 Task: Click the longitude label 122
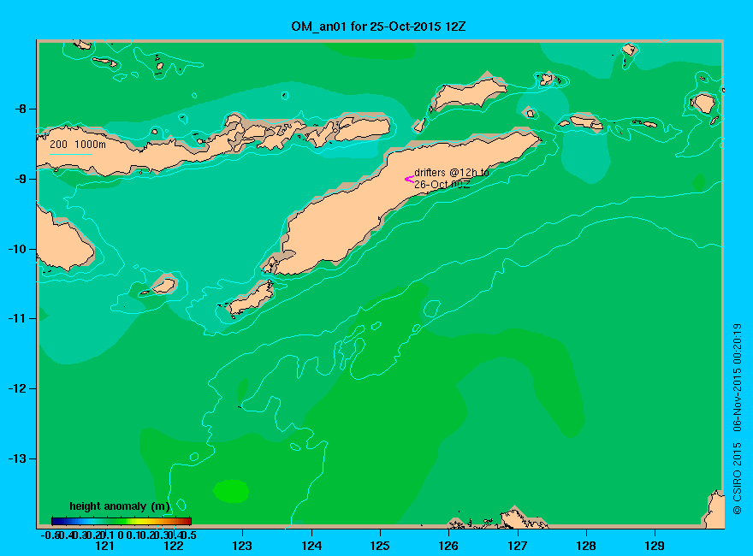pos(174,546)
